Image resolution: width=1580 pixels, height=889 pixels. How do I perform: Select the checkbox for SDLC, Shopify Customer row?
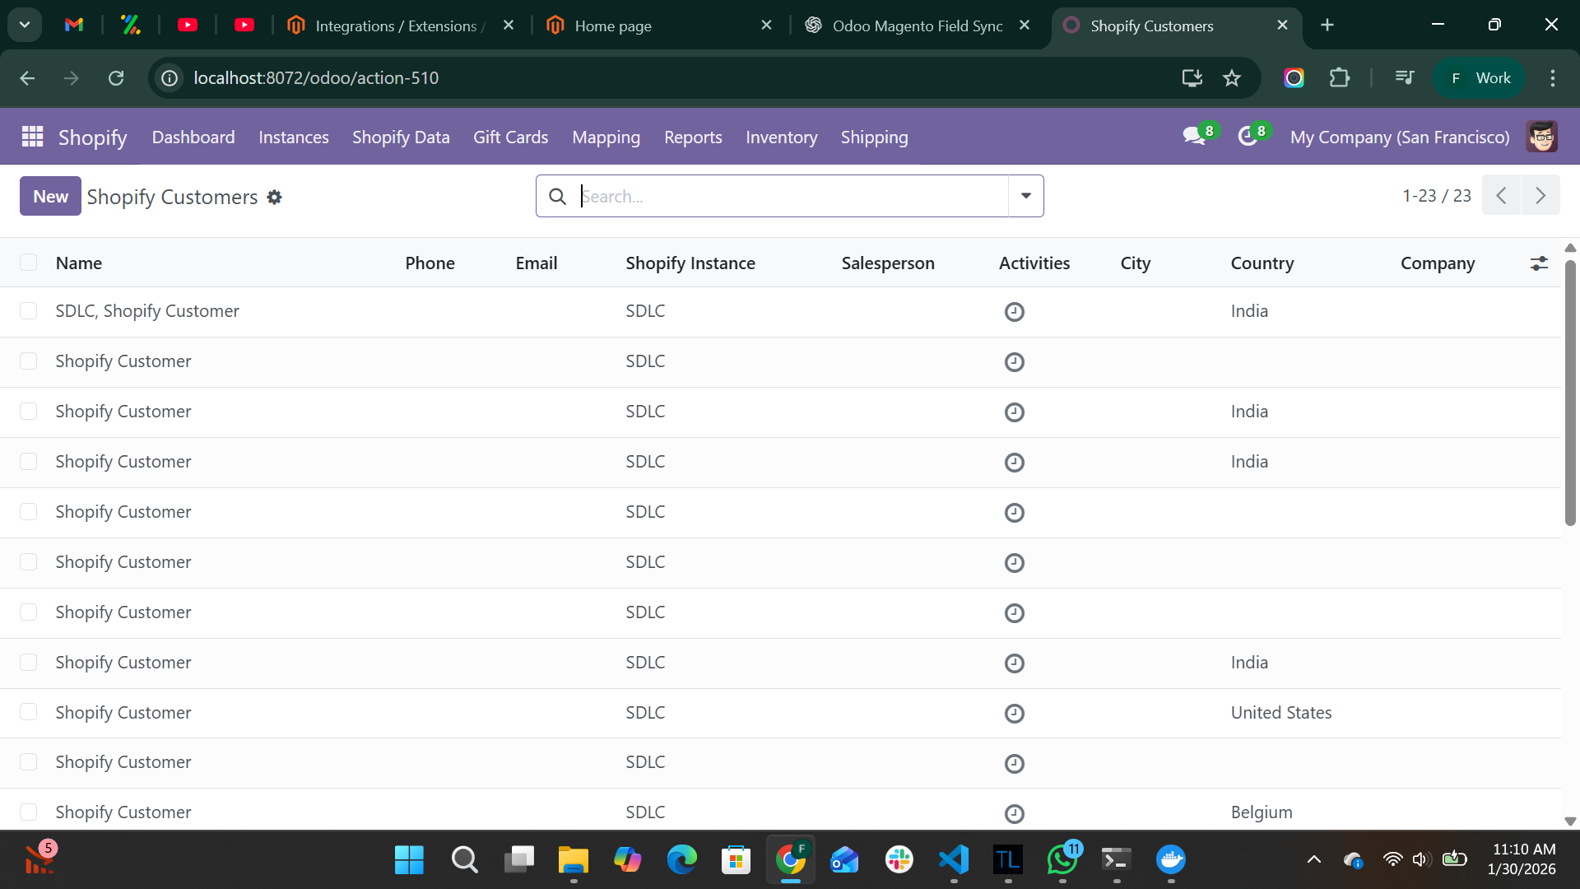point(29,310)
